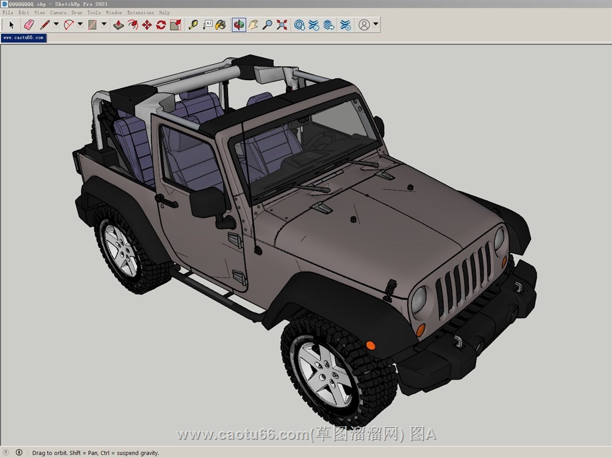Open the Extensions menu
The width and height of the screenshot is (612, 458).
coord(140,12)
